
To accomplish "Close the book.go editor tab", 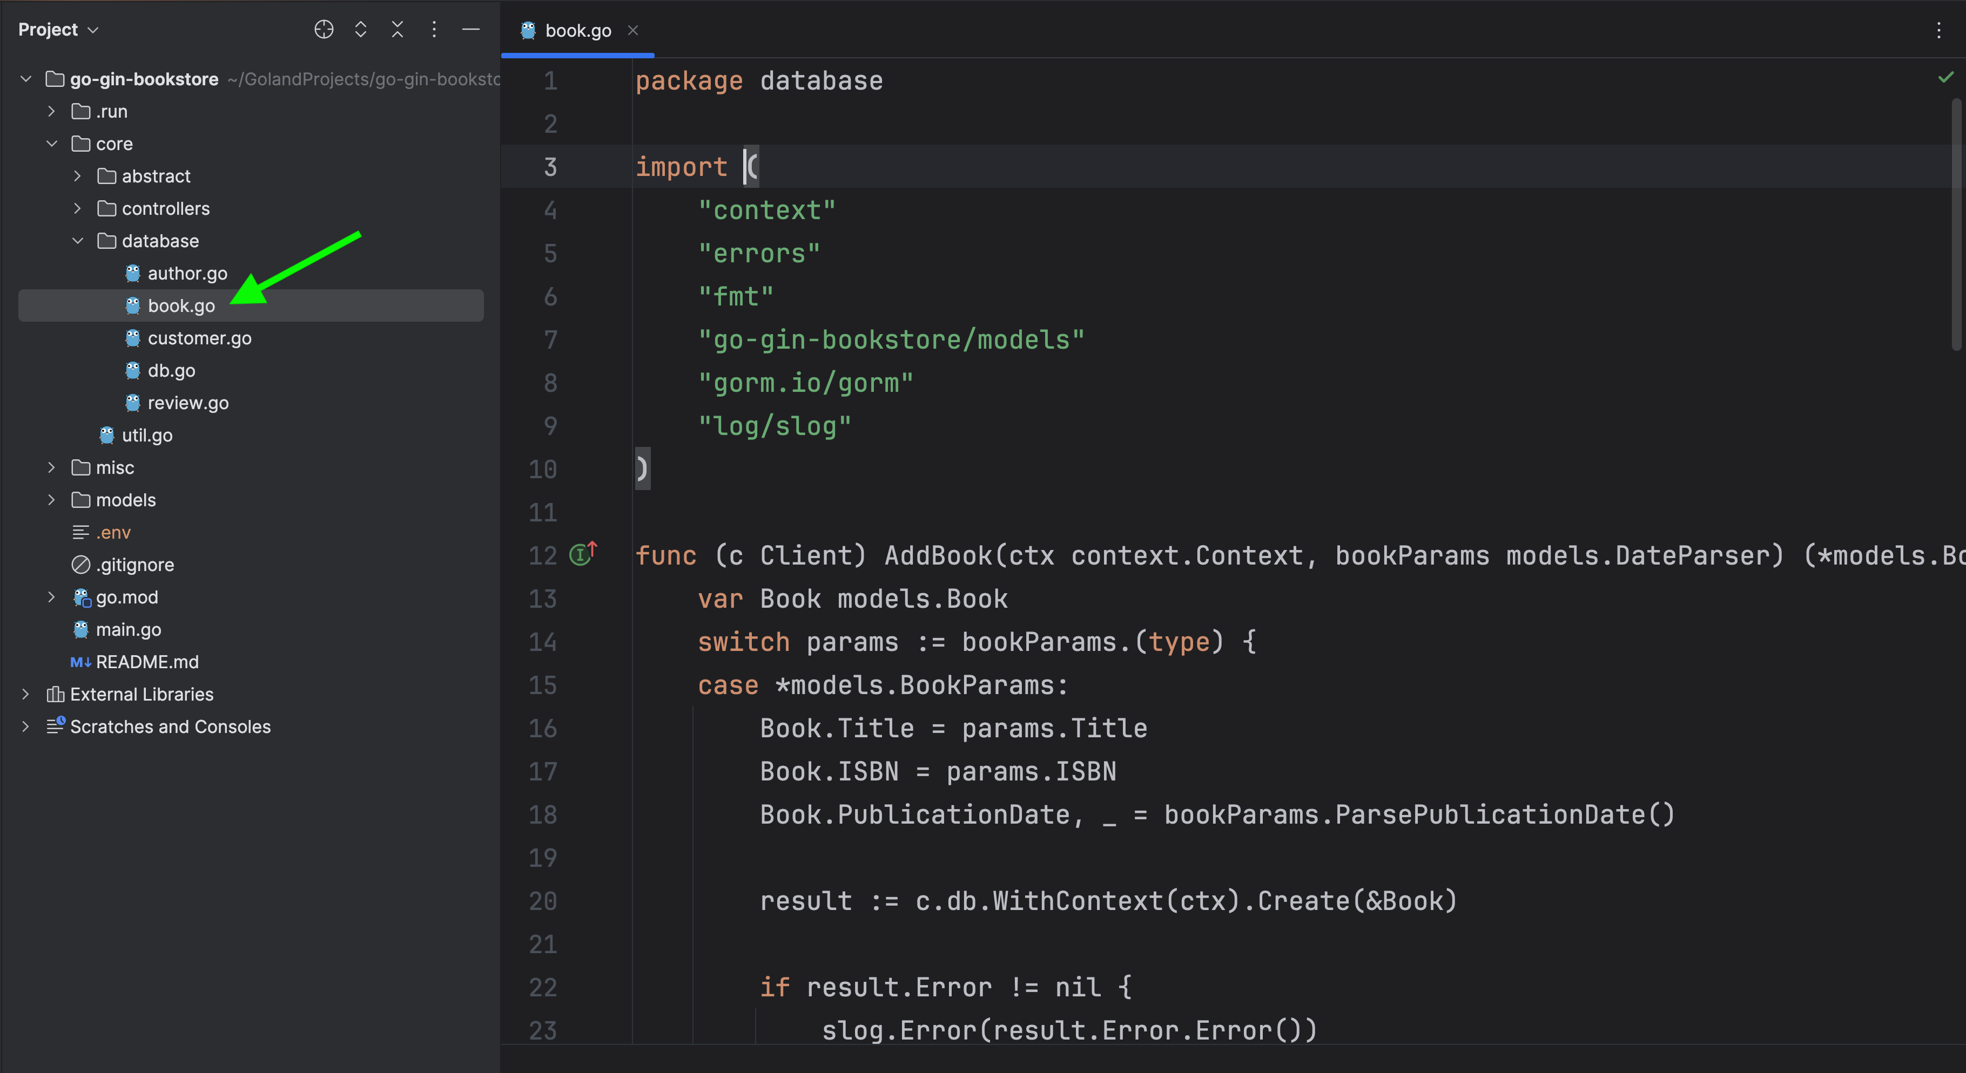I will 632,31.
